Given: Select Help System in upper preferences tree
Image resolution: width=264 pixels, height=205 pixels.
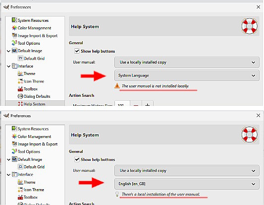Looking at the screenshot, I should coord(32,104).
